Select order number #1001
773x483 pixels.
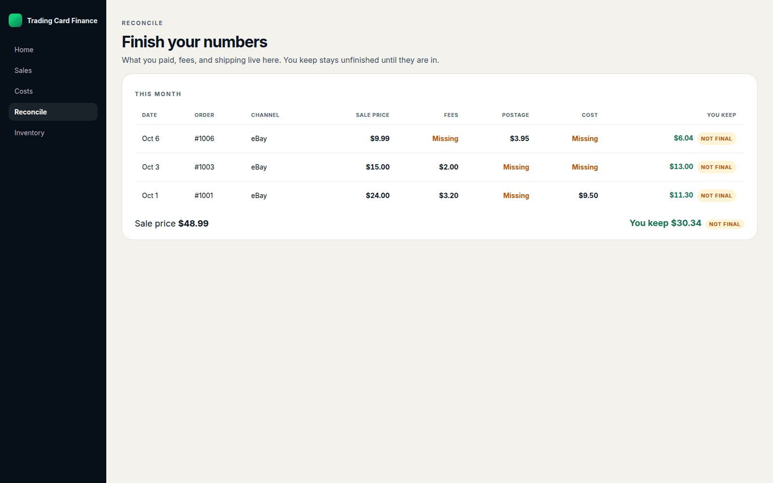[x=204, y=196]
